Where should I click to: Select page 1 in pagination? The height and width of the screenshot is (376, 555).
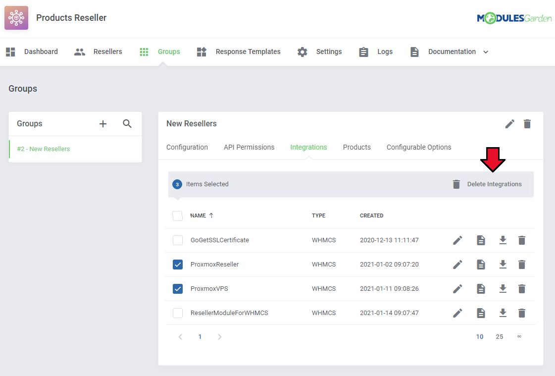(200, 337)
